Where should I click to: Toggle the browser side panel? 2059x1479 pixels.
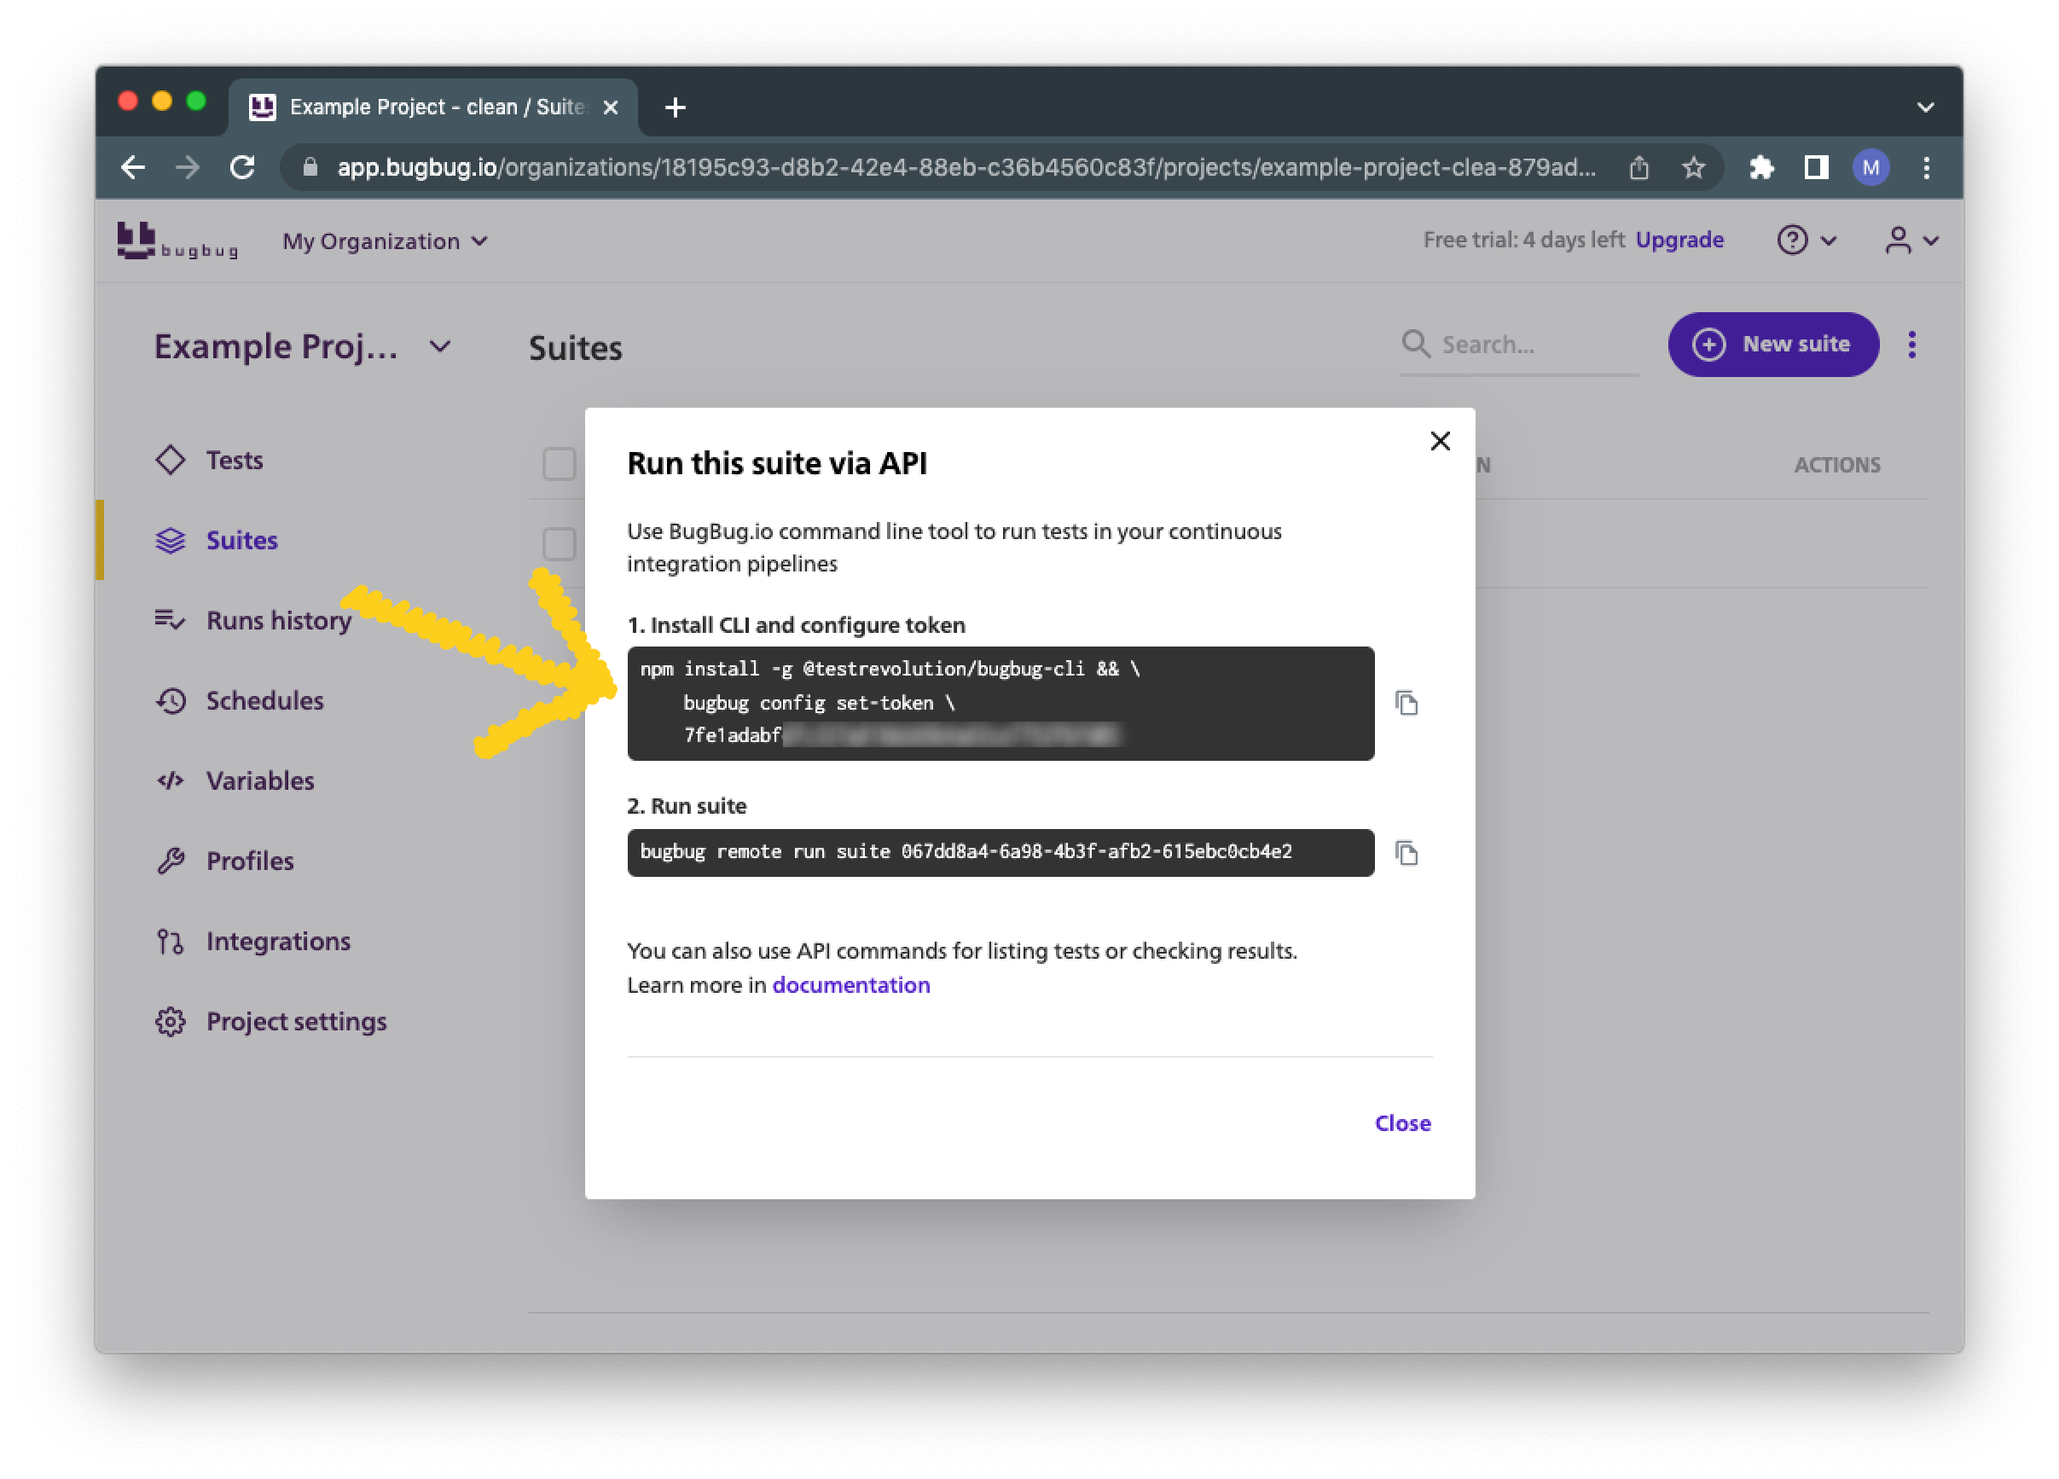1816,168
